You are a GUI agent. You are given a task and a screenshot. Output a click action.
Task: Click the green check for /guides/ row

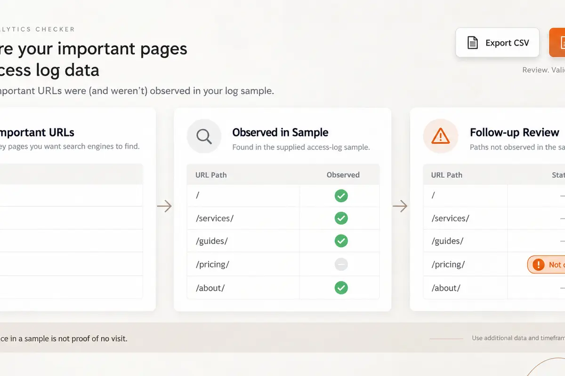341,241
